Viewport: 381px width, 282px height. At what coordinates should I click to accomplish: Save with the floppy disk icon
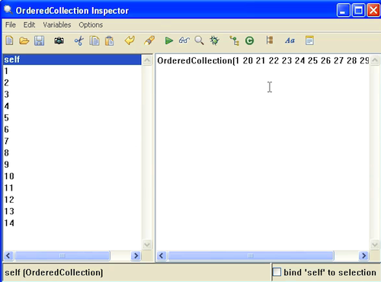[39, 40]
